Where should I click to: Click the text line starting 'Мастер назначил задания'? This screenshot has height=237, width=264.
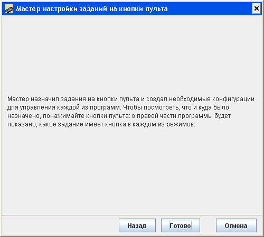tap(131, 99)
